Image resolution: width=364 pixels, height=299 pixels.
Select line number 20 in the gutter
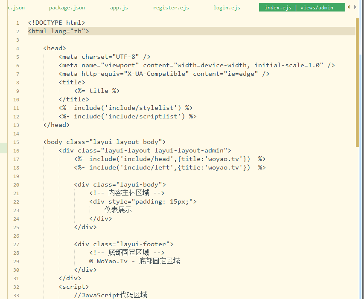coord(16,185)
